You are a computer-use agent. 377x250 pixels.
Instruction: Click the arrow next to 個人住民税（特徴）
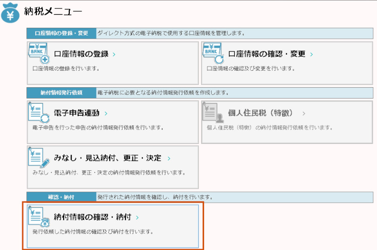(304, 114)
